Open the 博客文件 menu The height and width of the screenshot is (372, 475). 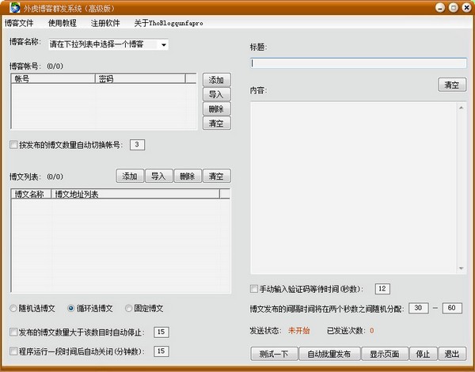[21, 24]
